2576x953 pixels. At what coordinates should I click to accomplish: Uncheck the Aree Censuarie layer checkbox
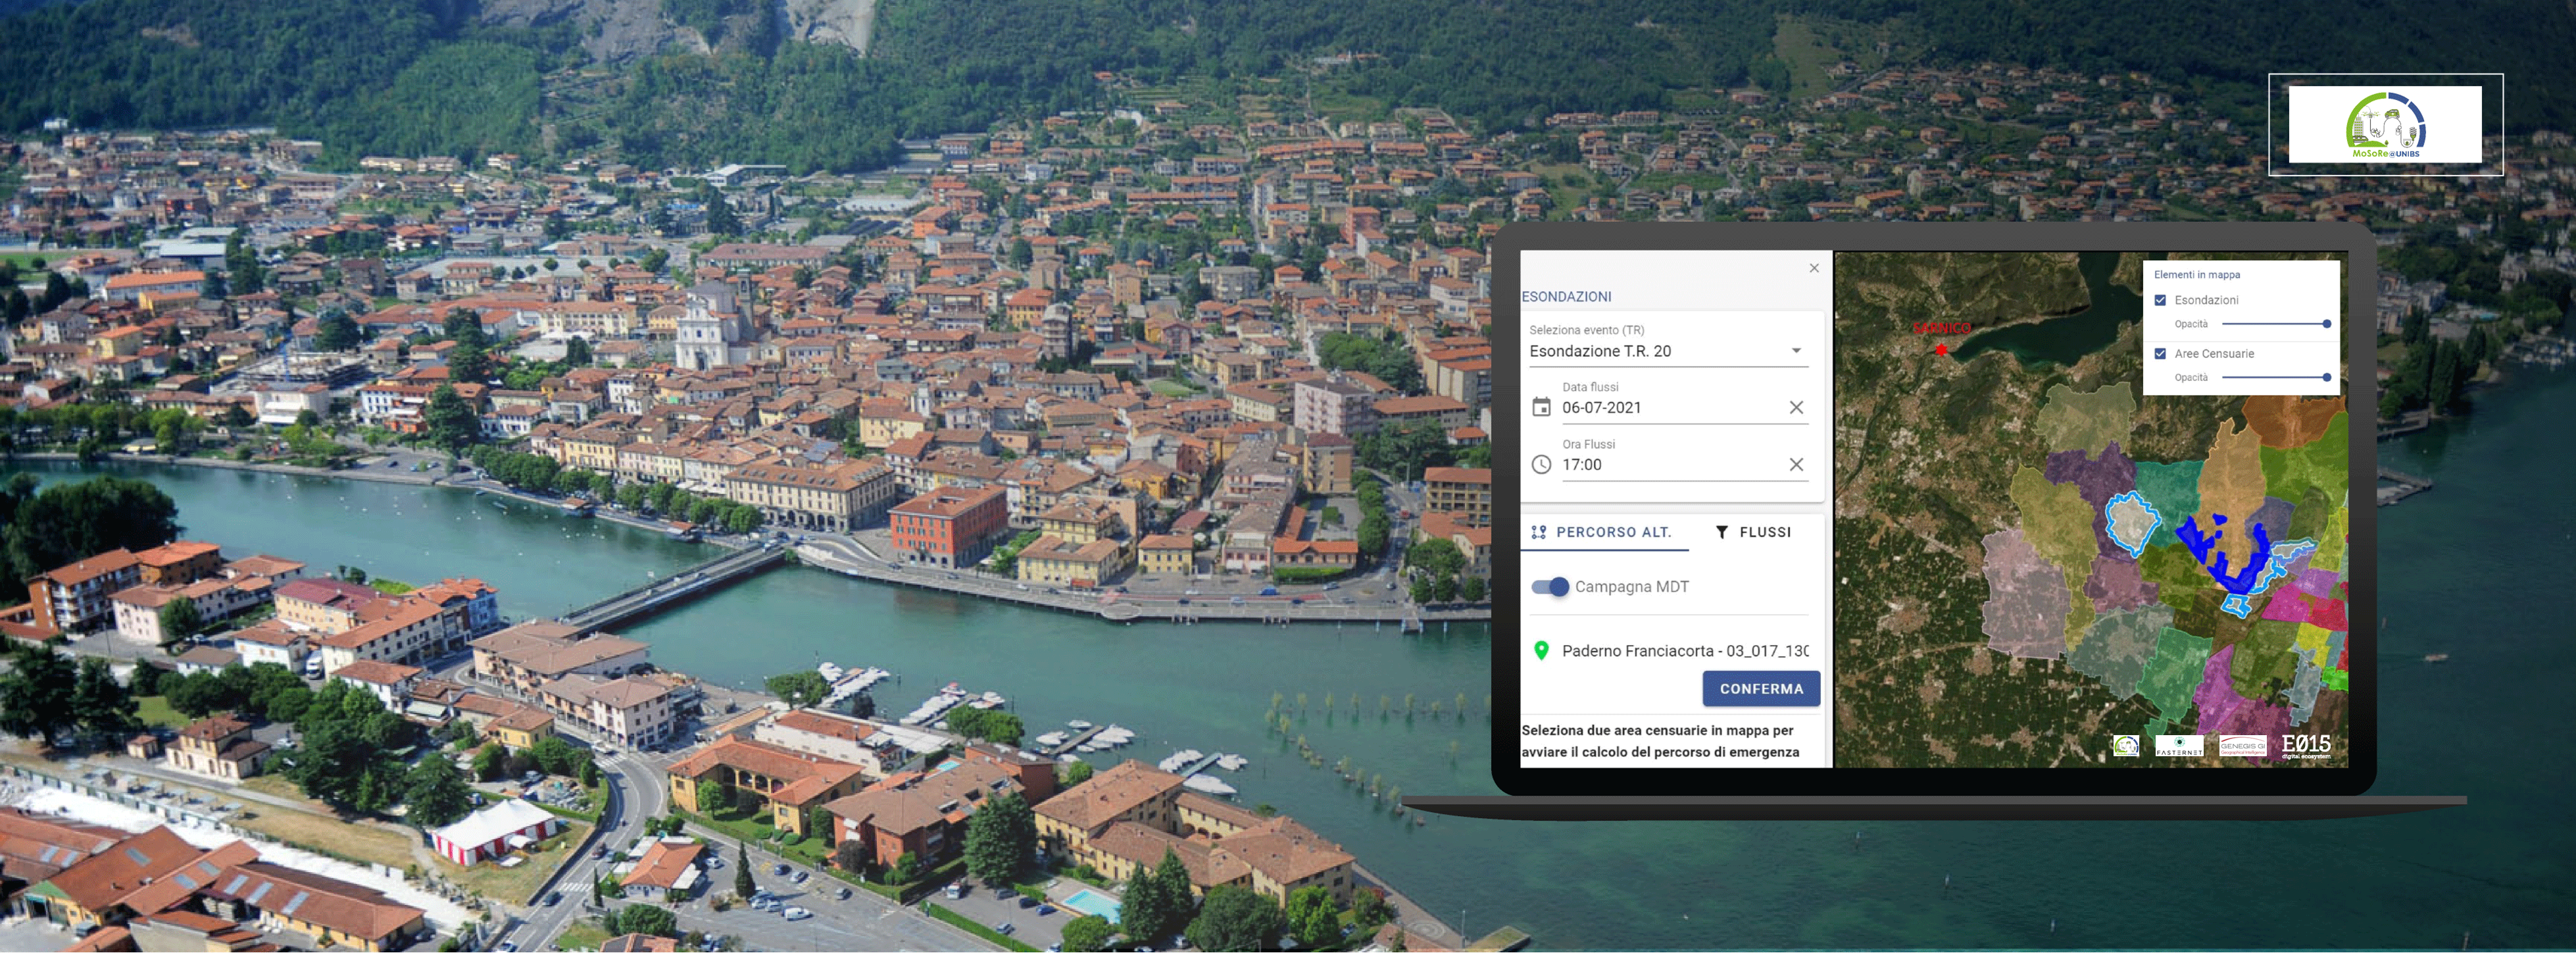[2160, 353]
